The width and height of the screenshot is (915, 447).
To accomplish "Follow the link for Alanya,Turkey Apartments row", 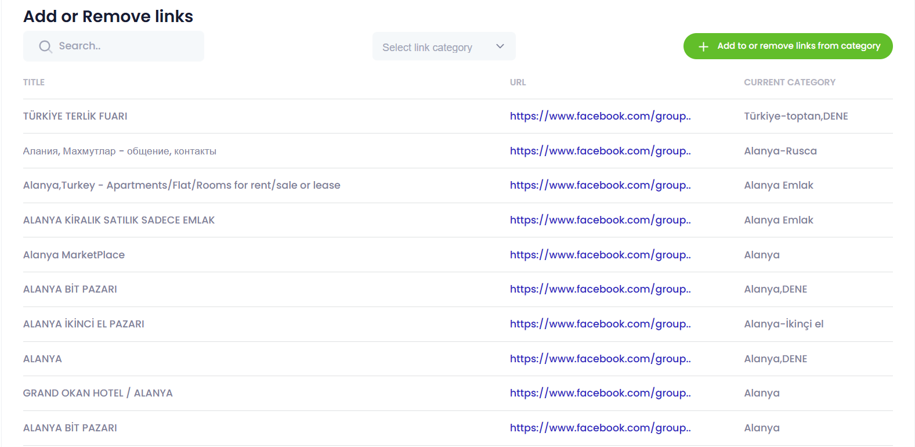I will pos(600,185).
